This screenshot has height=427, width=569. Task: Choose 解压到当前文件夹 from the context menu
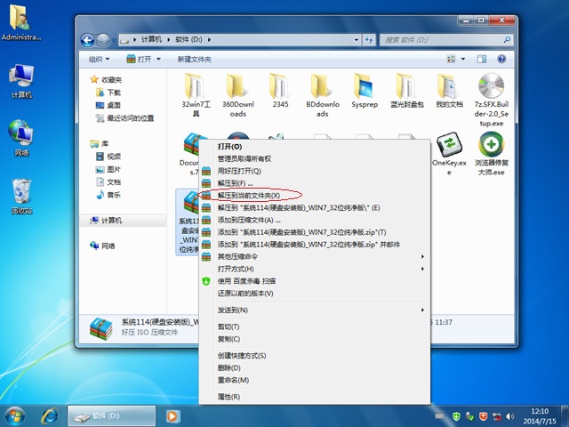click(x=249, y=195)
